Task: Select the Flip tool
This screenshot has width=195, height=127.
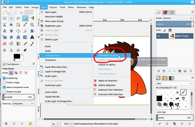Action: tap(25, 37)
